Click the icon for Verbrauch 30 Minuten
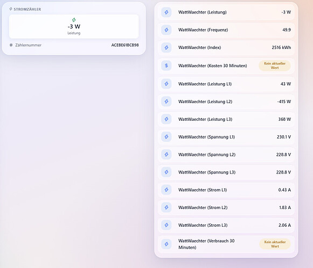Image resolution: width=313 pixels, height=268 pixels. (166, 244)
